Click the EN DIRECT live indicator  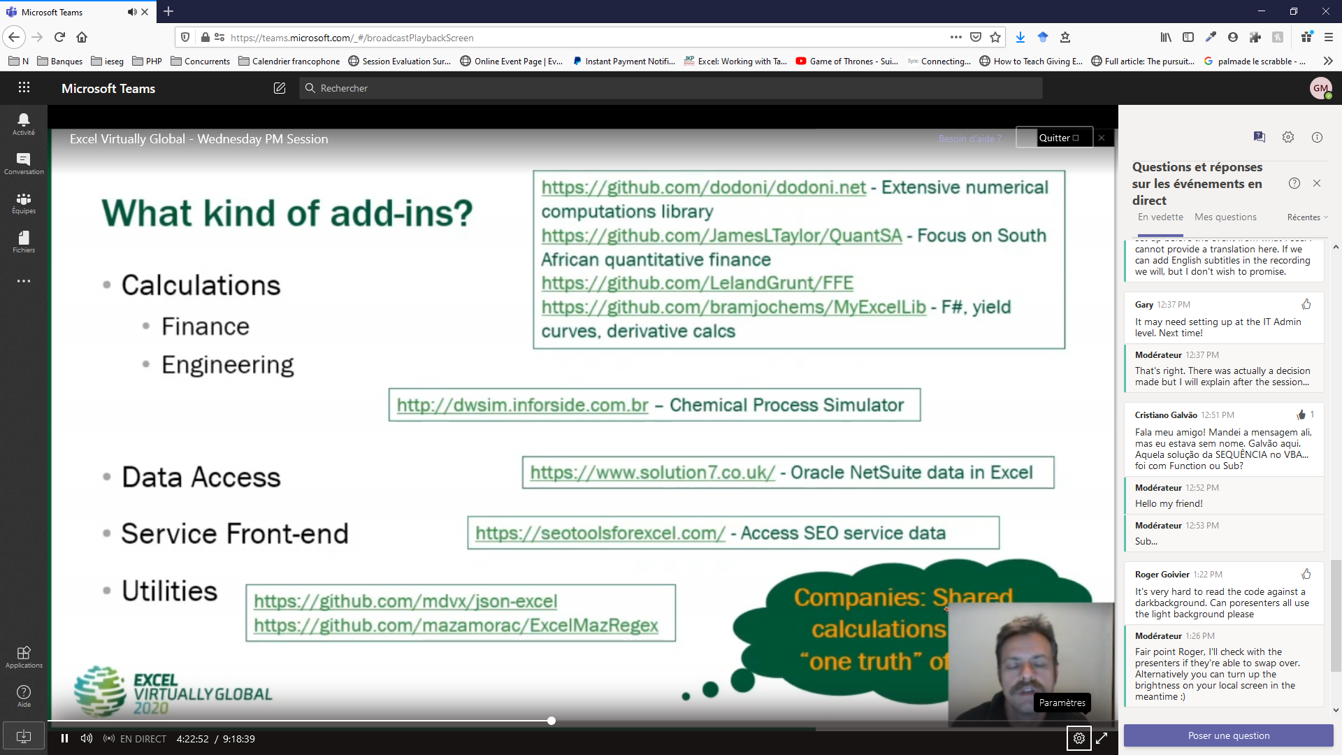[135, 738]
